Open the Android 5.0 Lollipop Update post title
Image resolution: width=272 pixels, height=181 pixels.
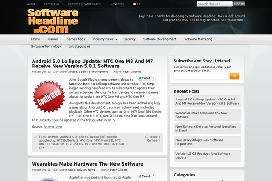pyautogui.click(x=92, y=63)
